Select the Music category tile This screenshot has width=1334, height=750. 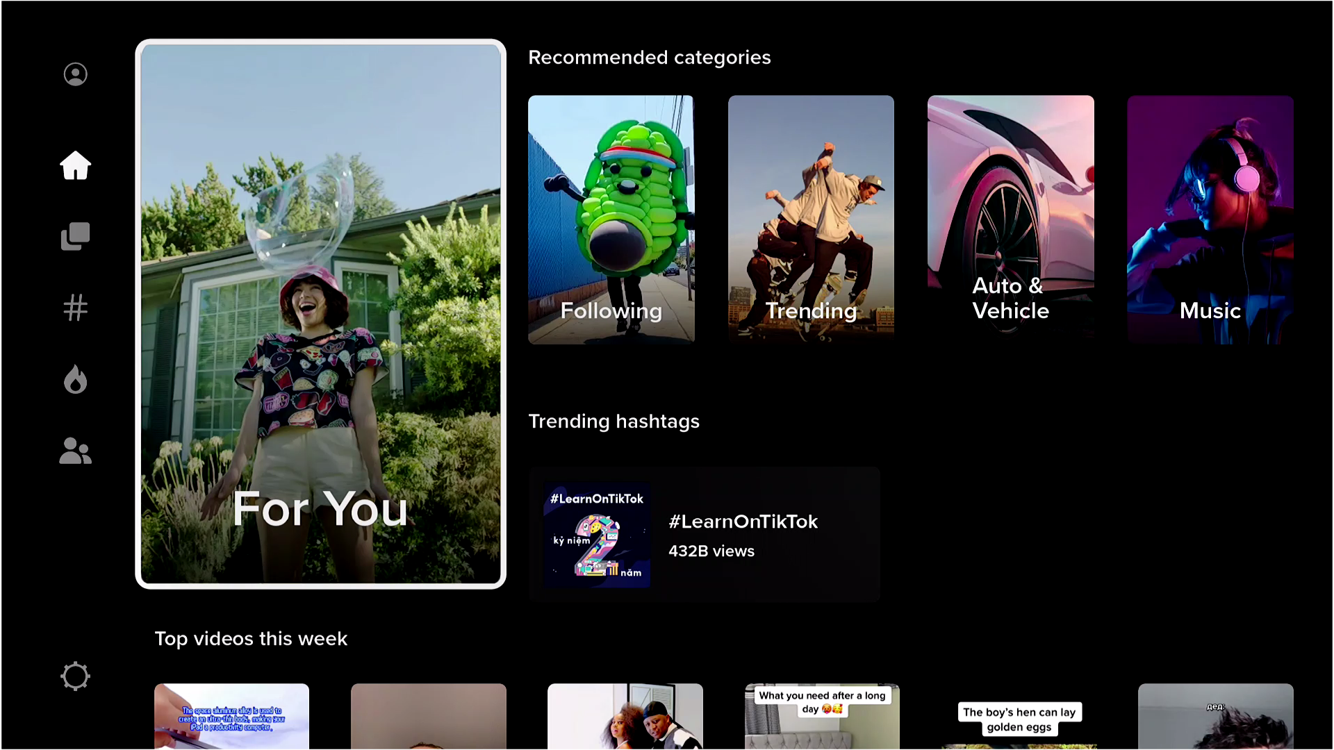[1210, 219]
